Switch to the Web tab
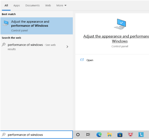149x139 pixels. [x=48, y=5]
